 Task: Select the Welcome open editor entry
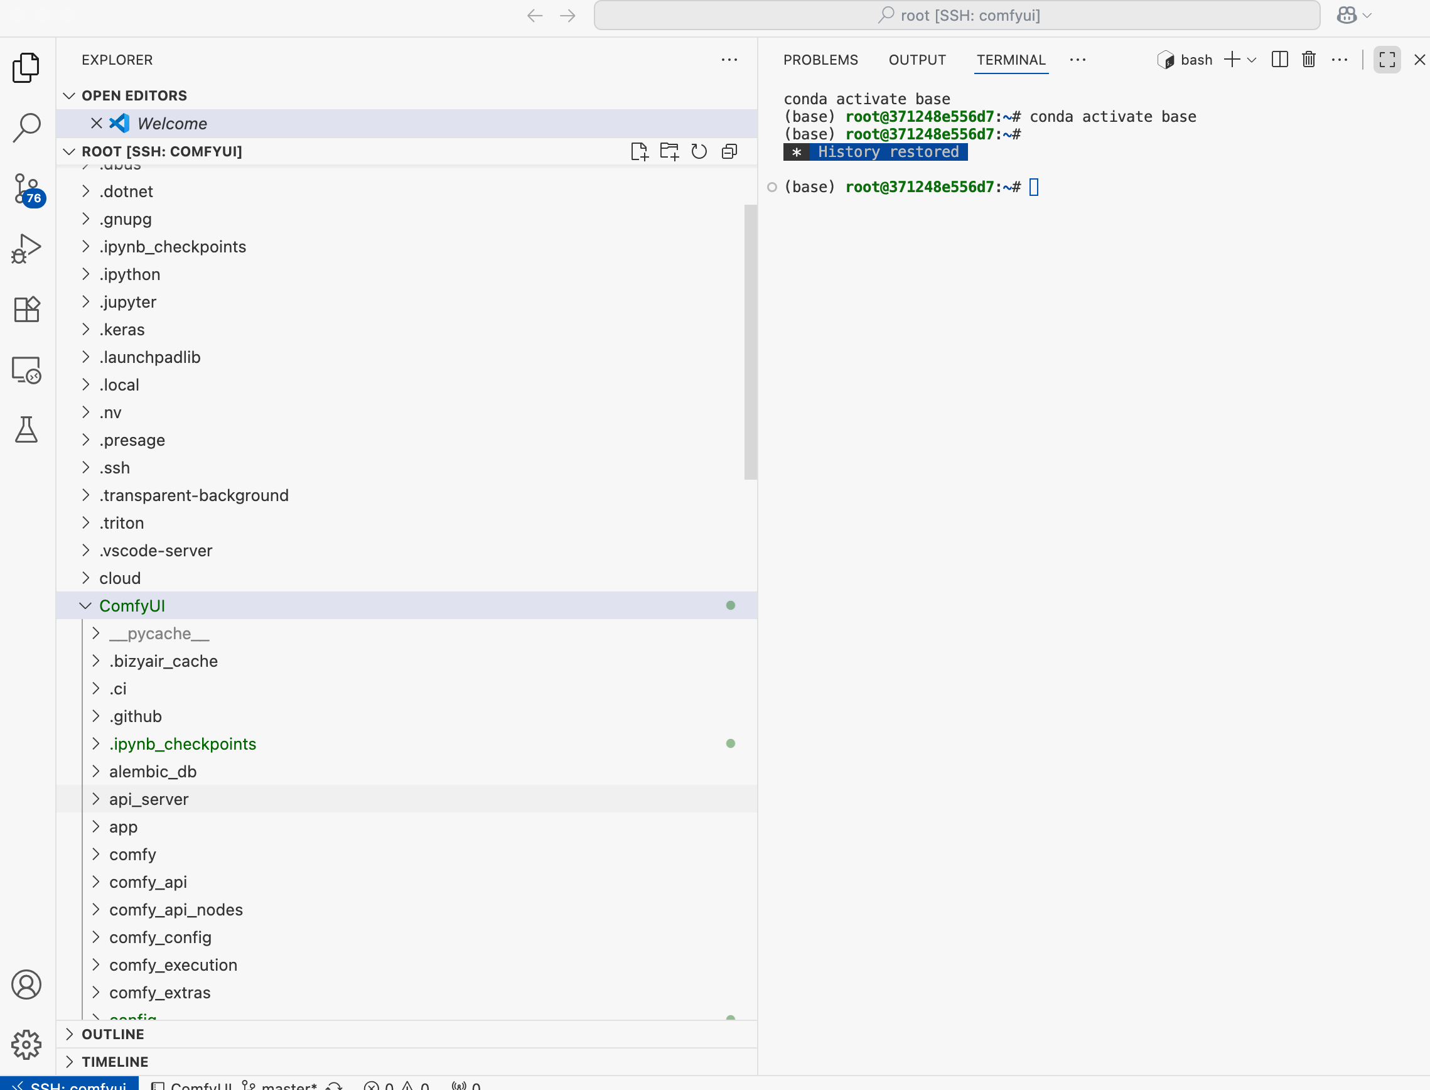[x=407, y=123]
